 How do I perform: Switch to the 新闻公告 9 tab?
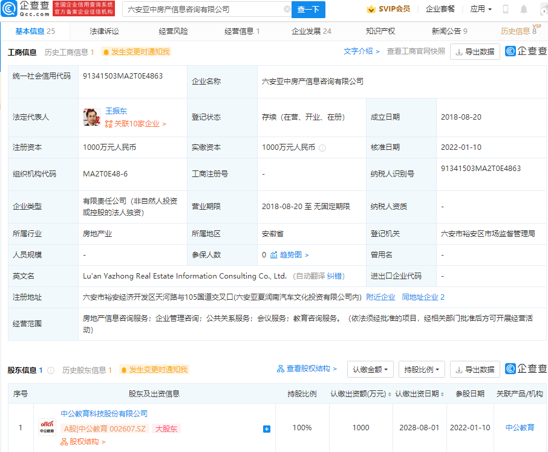click(x=449, y=31)
